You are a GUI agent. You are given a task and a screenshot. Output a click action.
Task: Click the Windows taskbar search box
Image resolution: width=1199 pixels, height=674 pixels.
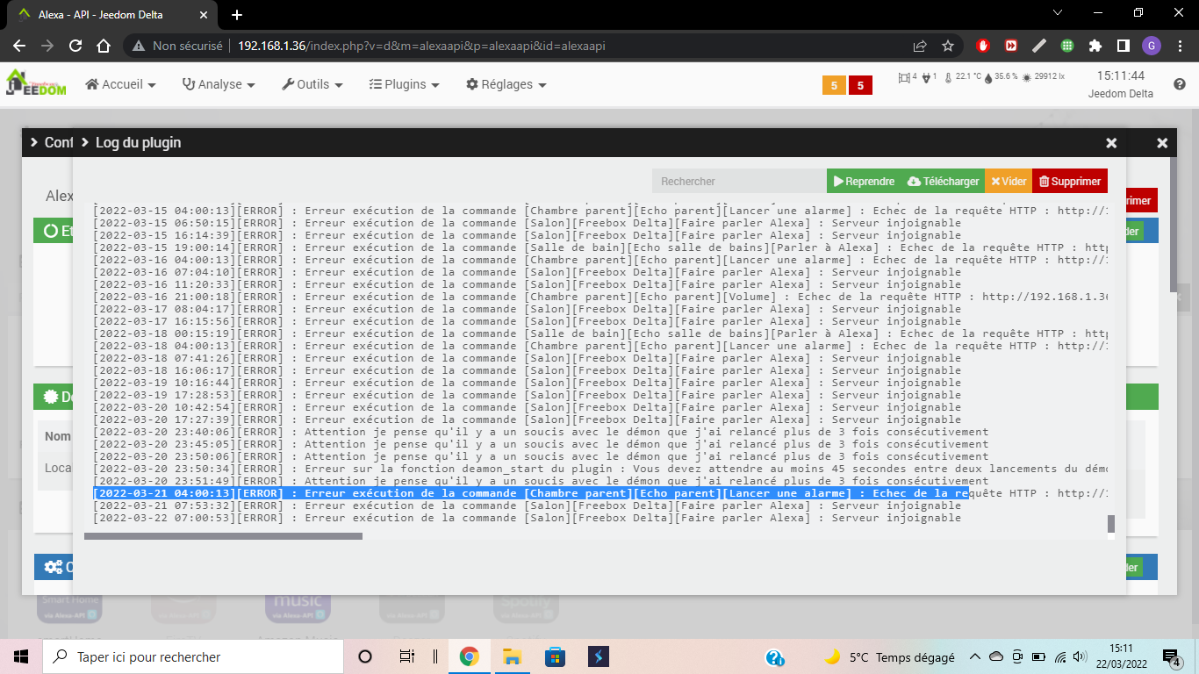pos(193,656)
